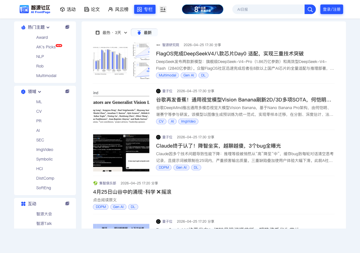Click the flame icon beside 最热
This screenshot has width=360, height=253.
[x=98, y=33]
